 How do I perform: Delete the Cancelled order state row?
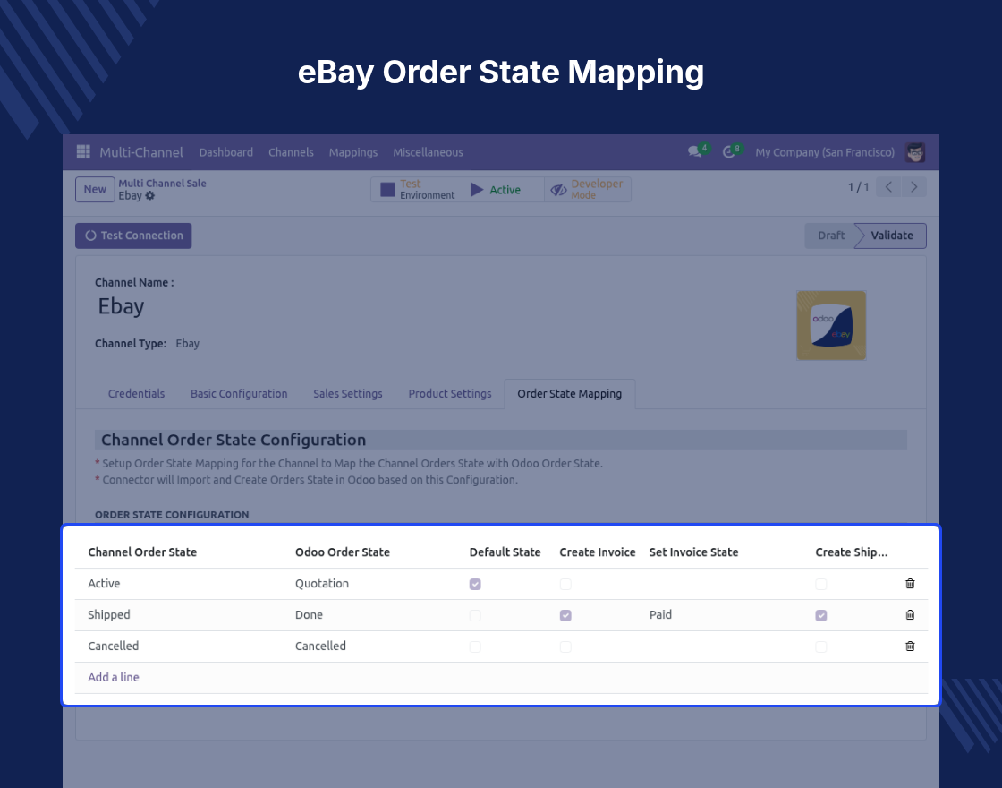coord(910,646)
